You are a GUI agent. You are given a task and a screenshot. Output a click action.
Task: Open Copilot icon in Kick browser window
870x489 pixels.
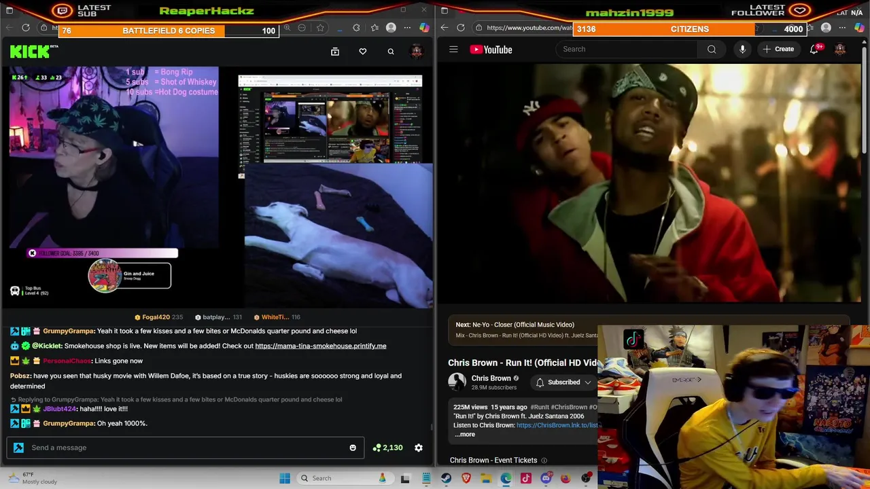(x=425, y=28)
